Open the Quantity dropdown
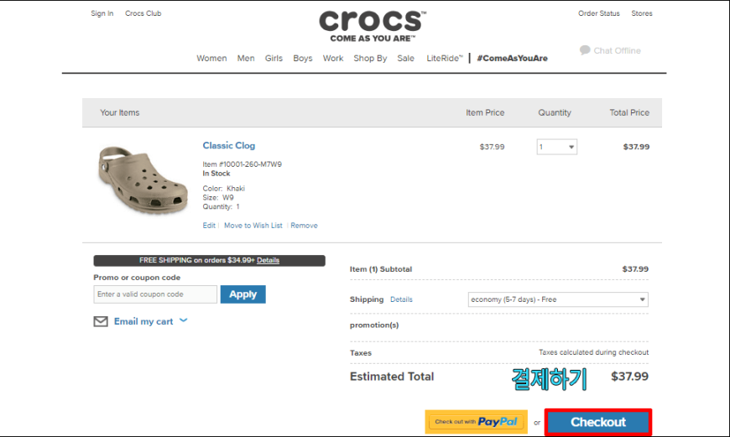This screenshot has height=437, width=730. [557, 147]
